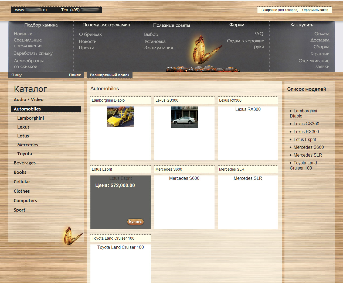Screen dimensions: 343x283
Task: Go to Доставка under Как купить
Action: 320,40
